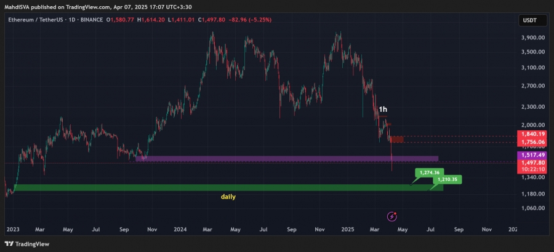Click the Ethereum / TetherUS symbol title
Image resolution: width=554 pixels, height=252 pixels.
click(x=37, y=20)
